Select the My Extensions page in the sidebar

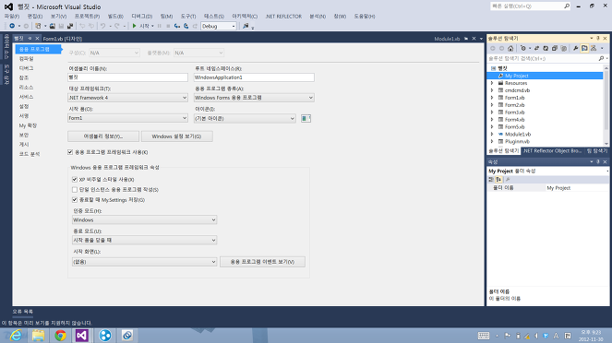pyautogui.click(x=28, y=125)
